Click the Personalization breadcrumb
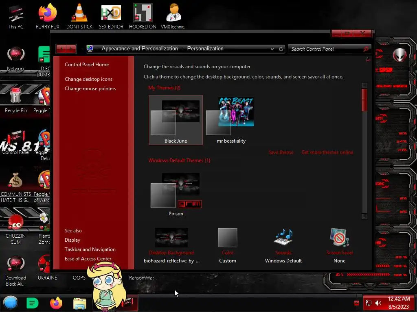The height and width of the screenshot is (312, 417). (x=205, y=49)
